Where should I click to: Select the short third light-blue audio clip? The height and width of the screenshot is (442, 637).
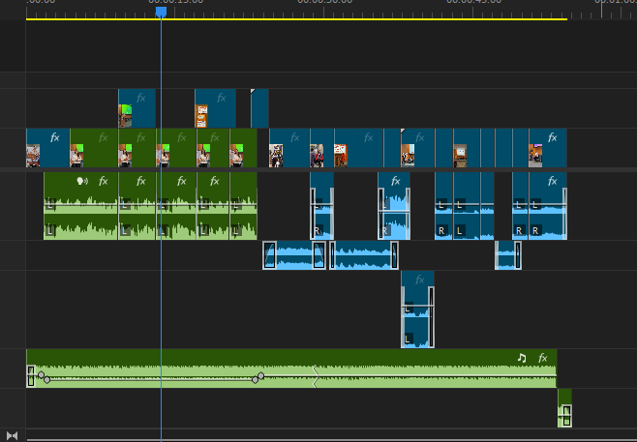[x=508, y=255]
